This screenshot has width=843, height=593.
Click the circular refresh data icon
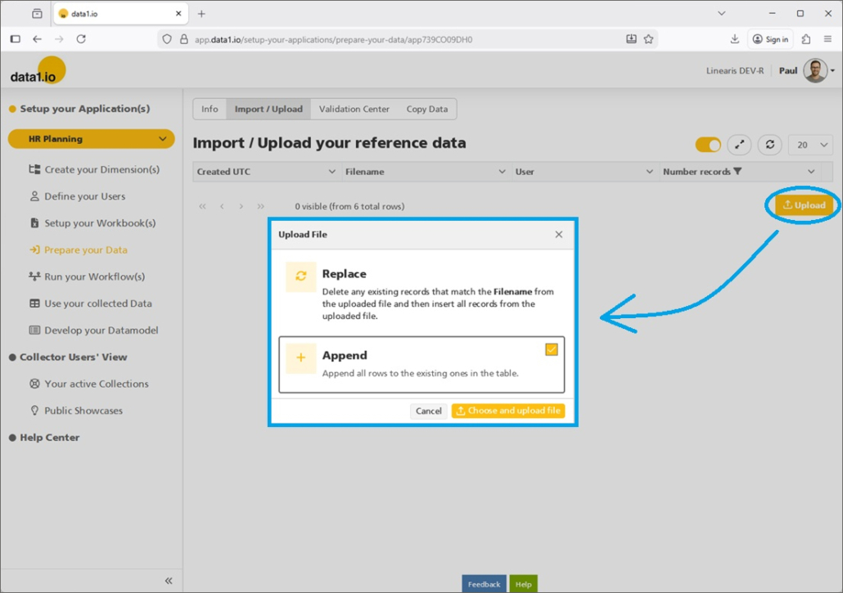pyautogui.click(x=769, y=145)
